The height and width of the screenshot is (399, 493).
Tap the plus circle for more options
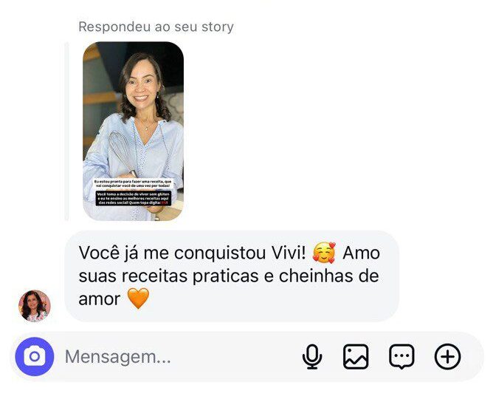coord(447,357)
